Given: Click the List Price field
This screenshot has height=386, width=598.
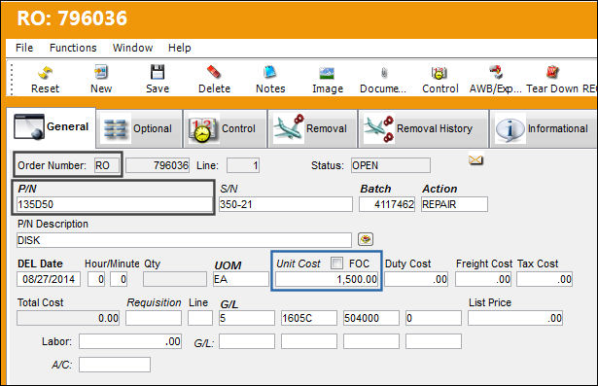Looking at the screenshot, I should [515, 318].
